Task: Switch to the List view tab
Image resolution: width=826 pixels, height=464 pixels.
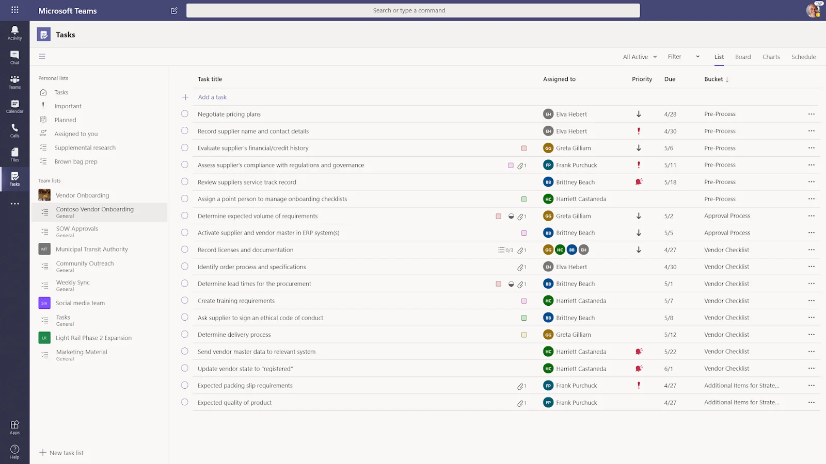Action: (719, 57)
